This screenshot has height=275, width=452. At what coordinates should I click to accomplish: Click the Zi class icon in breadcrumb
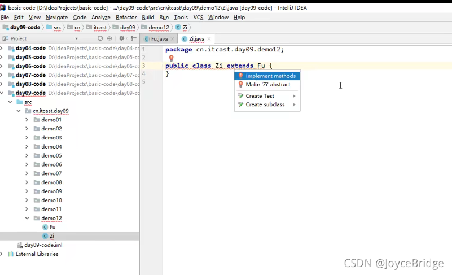[178, 27]
